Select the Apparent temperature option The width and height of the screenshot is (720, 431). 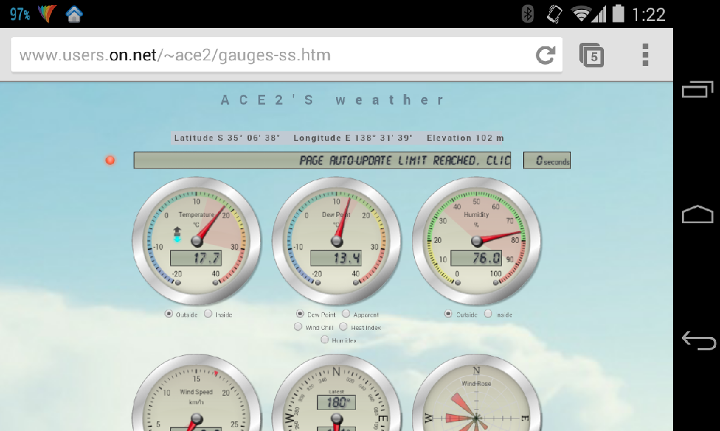(x=346, y=314)
